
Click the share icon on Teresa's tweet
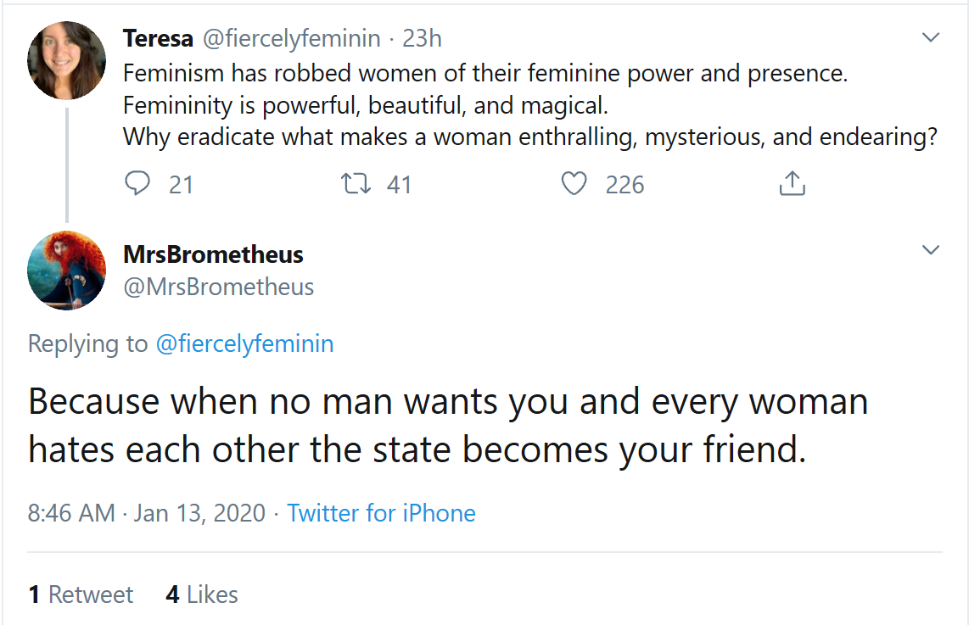(x=791, y=184)
